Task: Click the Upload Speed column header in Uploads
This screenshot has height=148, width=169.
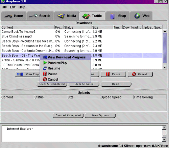Action: point(117,97)
